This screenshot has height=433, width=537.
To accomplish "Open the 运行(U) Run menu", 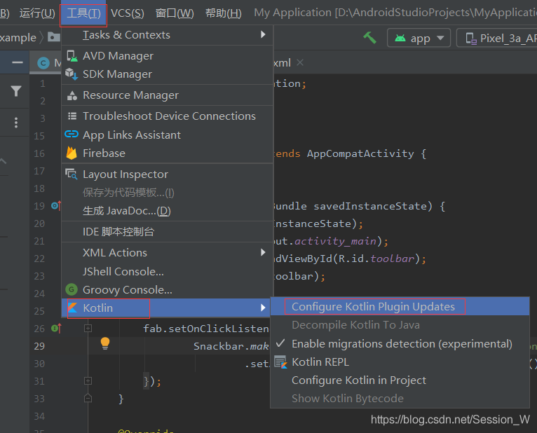I will (x=37, y=13).
